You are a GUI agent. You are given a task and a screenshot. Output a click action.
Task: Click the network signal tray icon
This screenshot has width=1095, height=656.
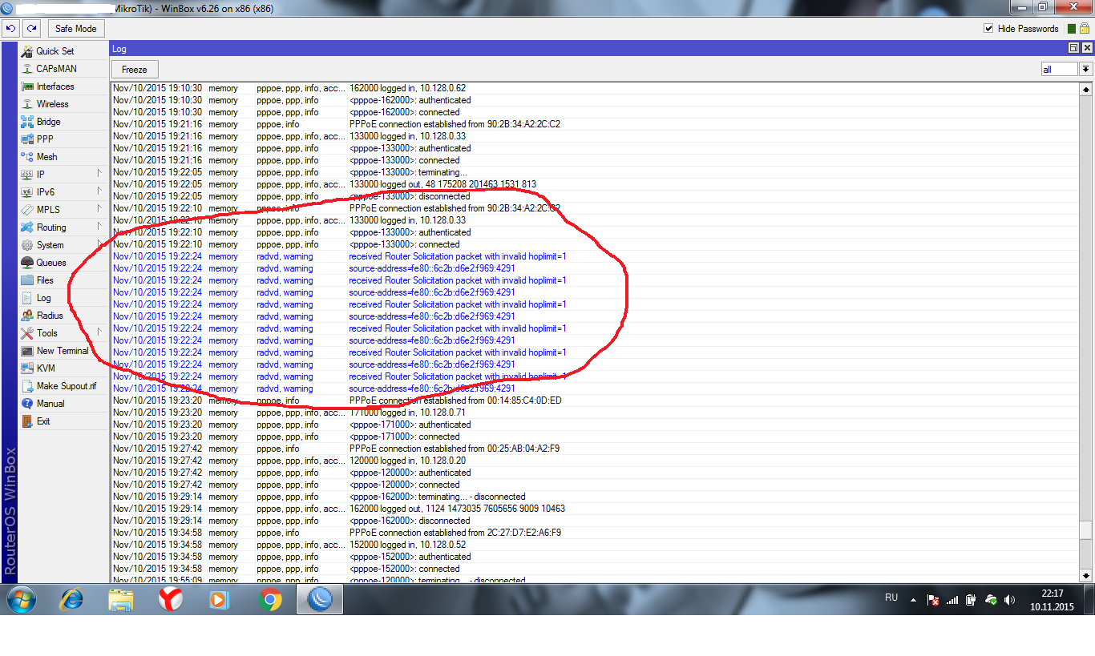click(952, 600)
